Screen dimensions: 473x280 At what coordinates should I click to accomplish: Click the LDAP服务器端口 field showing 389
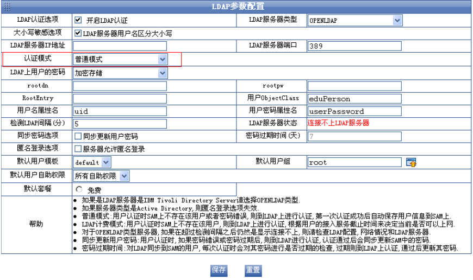point(354,46)
